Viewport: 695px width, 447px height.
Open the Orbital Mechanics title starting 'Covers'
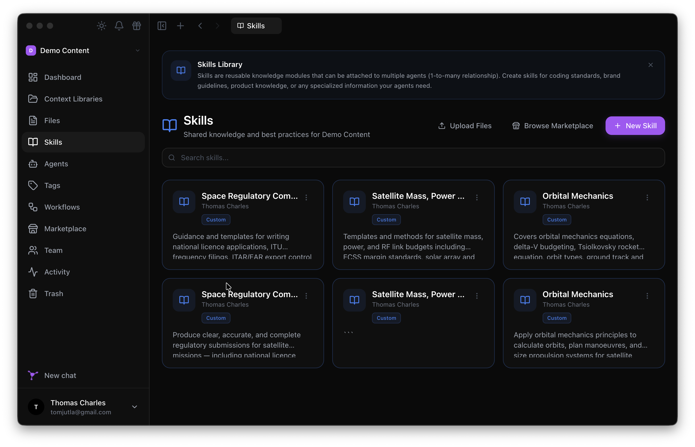pos(578,196)
